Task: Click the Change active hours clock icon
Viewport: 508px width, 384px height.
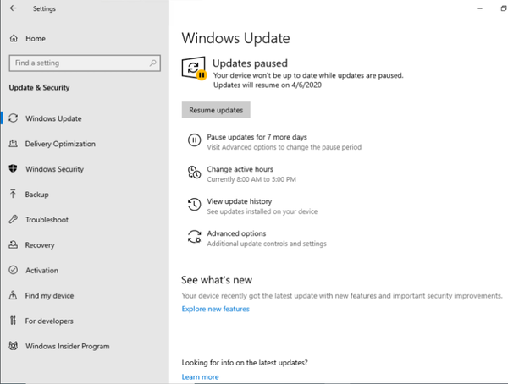Action: point(195,173)
